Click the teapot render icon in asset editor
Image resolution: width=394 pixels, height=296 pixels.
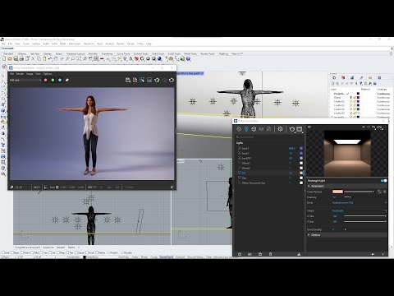[291, 129]
